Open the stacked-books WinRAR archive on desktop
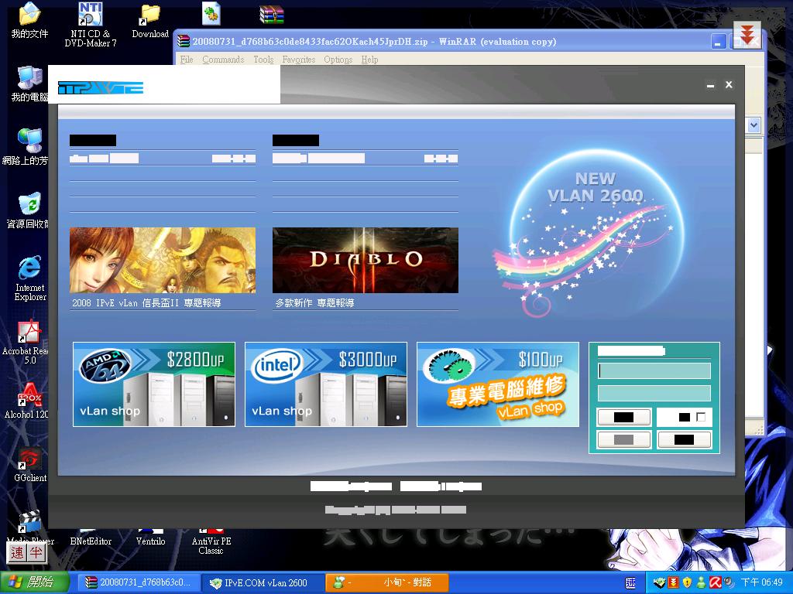 click(272, 15)
